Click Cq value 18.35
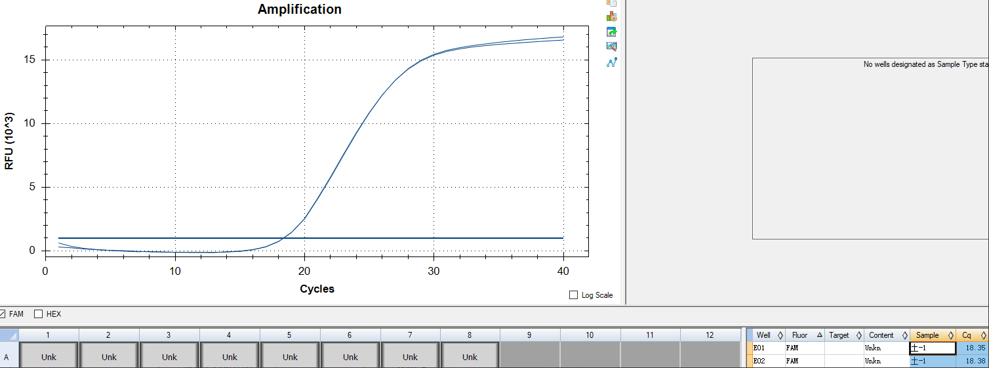Screen dimensions: 989x368 (x=972, y=348)
